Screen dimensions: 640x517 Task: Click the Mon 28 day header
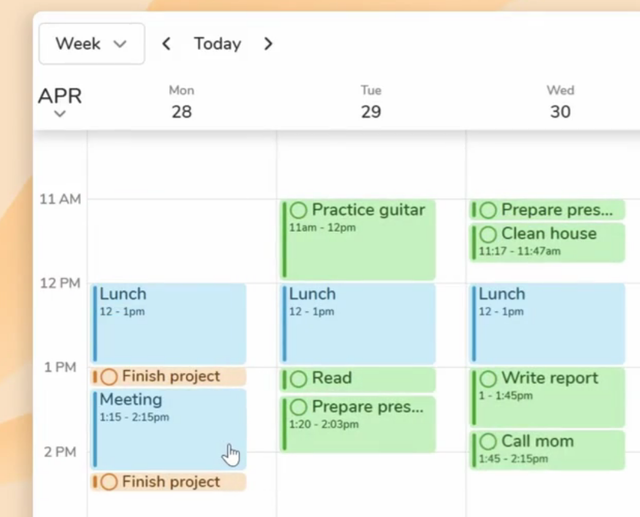click(x=181, y=102)
